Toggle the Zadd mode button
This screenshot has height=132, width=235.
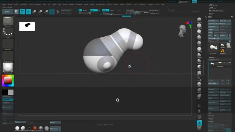coord(106,10)
